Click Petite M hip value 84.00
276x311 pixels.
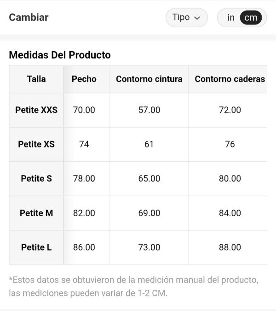pyautogui.click(x=230, y=213)
